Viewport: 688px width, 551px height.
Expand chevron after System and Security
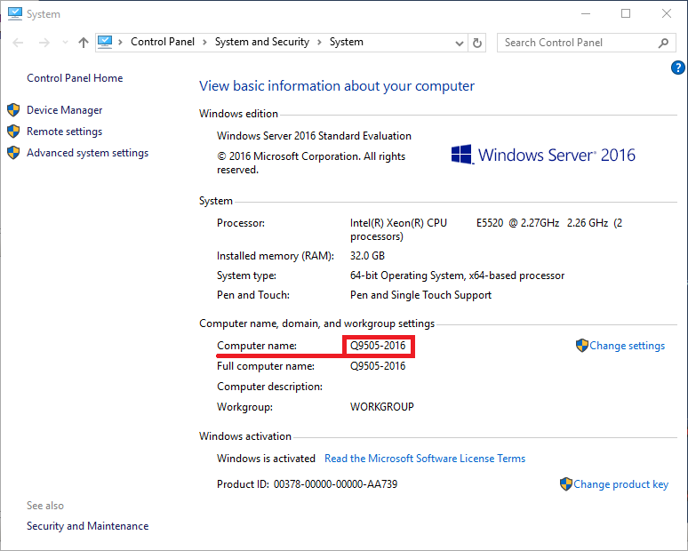(319, 42)
